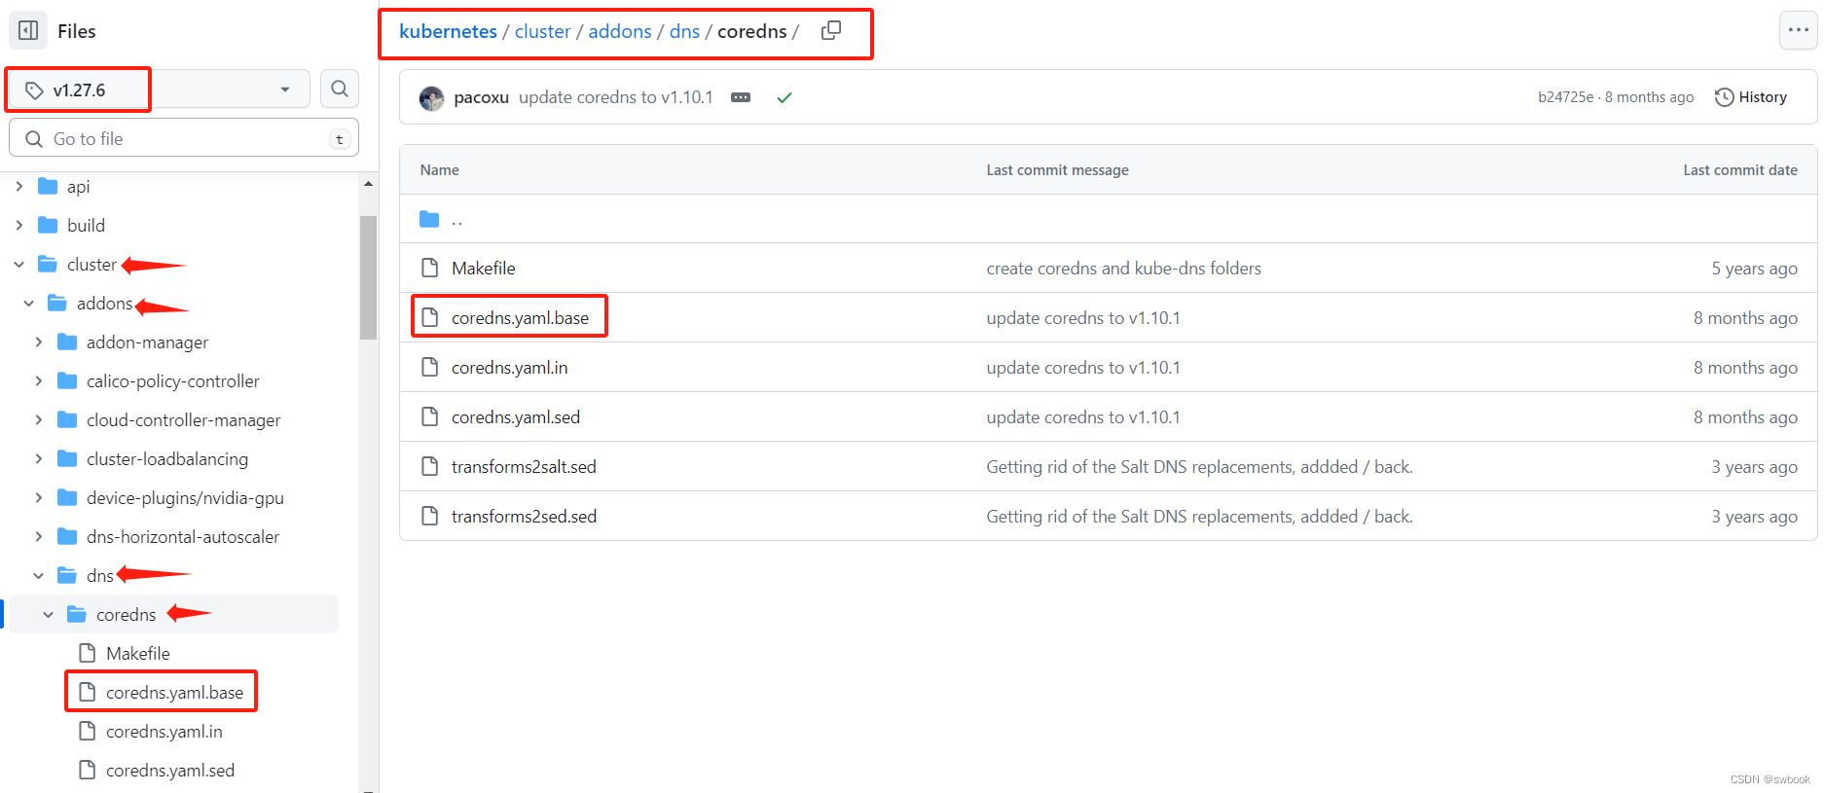1825x793 pixels.
Task: Select cluster-loadbalancing folder in tree
Action: 166,458
